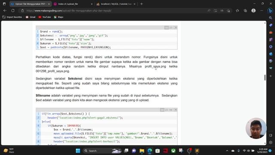This screenshot has width=275, height=155.
Task: Click the address bar URL field
Action: (116, 10)
